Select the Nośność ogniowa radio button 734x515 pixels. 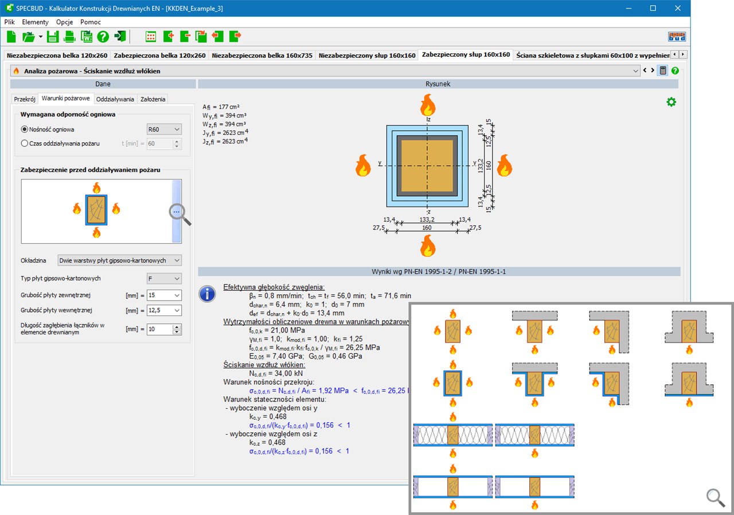click(25, 130)
